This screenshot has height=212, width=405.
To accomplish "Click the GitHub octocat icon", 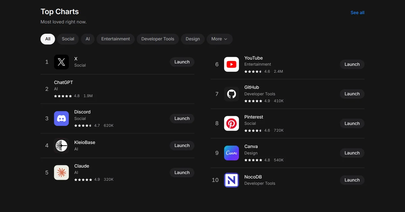I will pyautogui.click(x=232, y=94).
